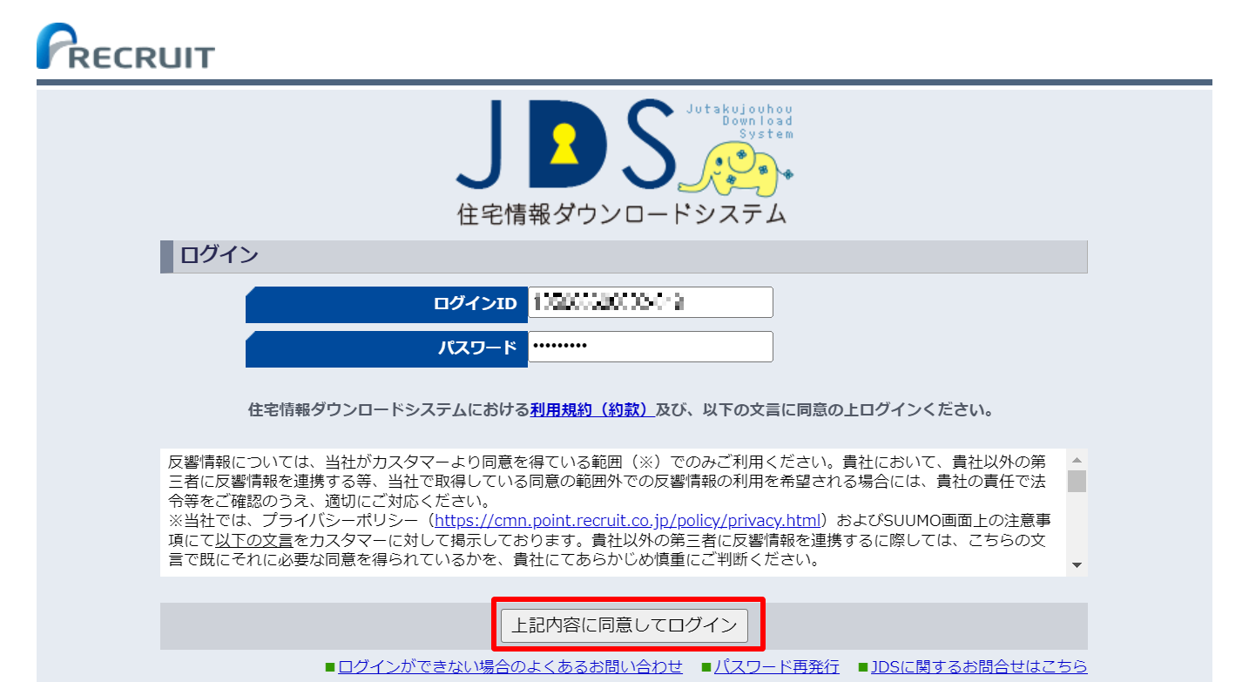Open the privacy policy URL link
Image resolution: width=1249 pixels, height=682 pixels.
point(627,521)
